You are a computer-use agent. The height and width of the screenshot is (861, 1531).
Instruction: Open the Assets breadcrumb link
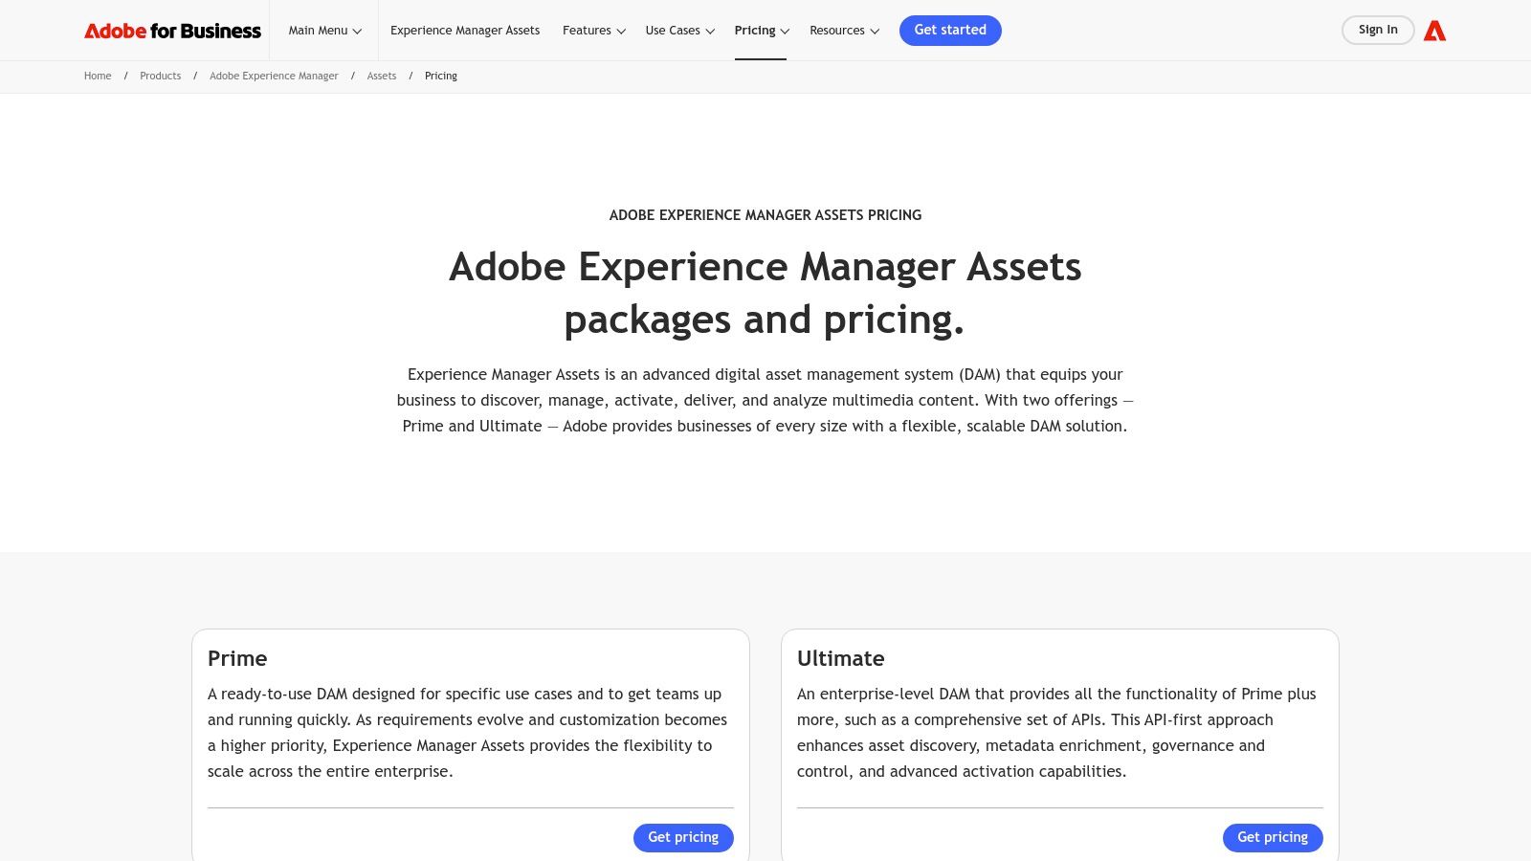382,76
